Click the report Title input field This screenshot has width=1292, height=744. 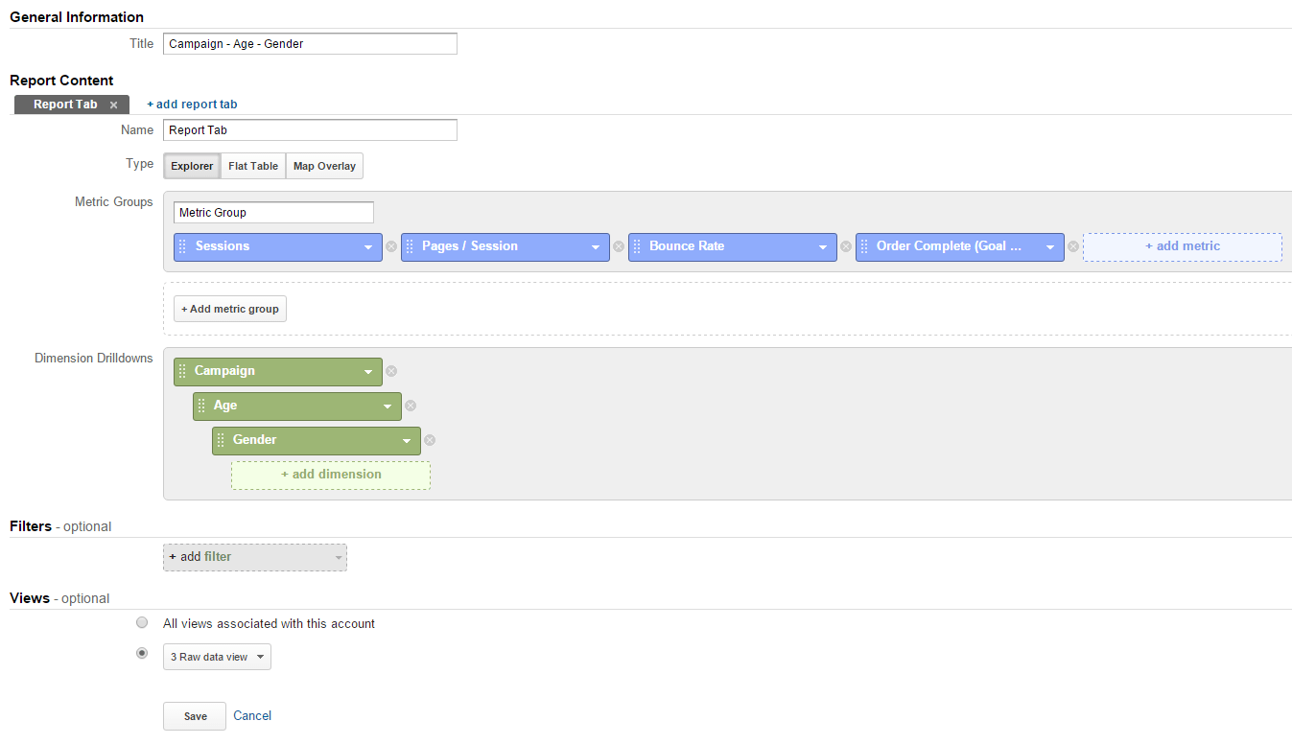tap(310, 44)
